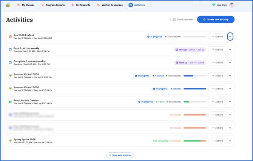
Task: Select the Activities tab
Action: 137,5
